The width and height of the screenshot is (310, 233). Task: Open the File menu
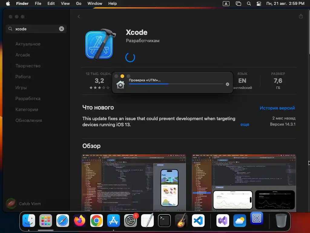[x=38, y=4]
